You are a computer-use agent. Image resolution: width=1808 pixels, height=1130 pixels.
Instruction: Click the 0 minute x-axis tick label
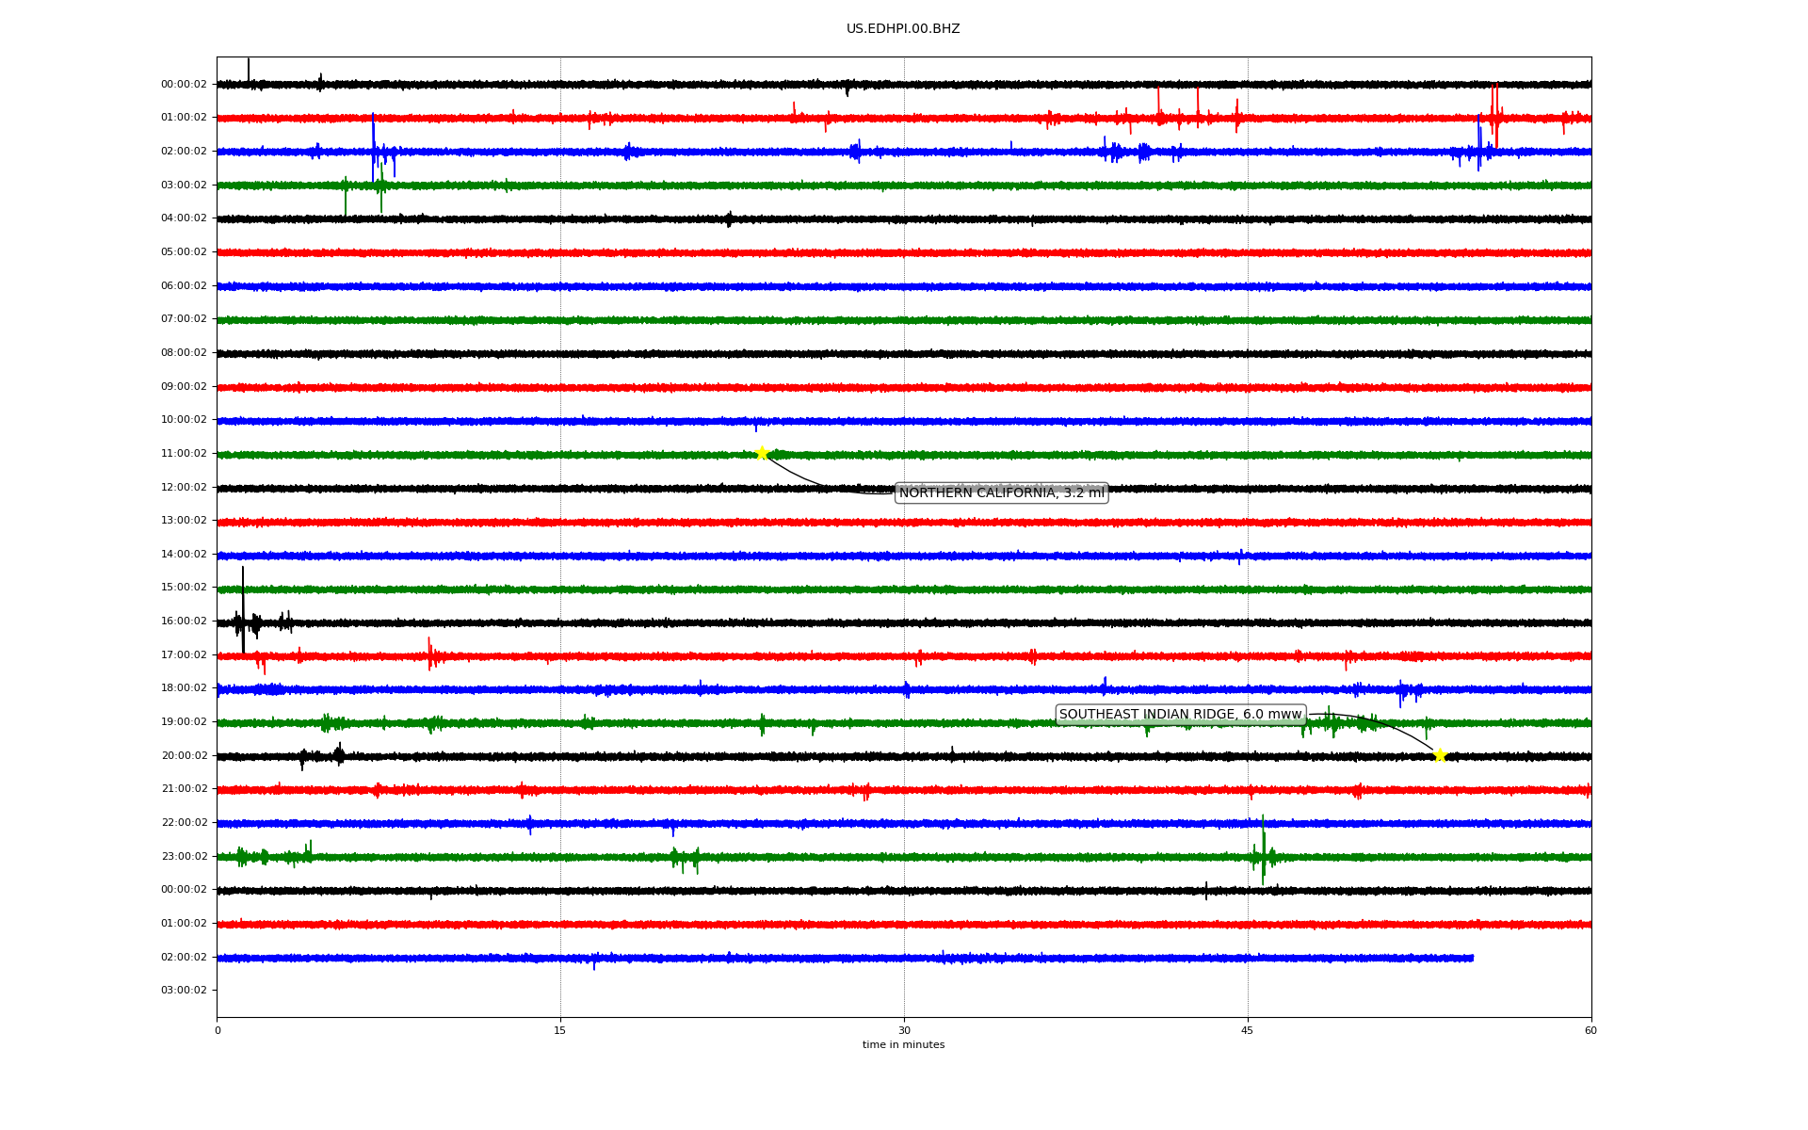pos(218,1030)
